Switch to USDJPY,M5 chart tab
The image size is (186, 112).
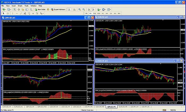coord(88,107)
